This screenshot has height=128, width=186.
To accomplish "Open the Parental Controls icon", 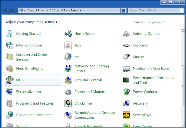I will (68, 80).
